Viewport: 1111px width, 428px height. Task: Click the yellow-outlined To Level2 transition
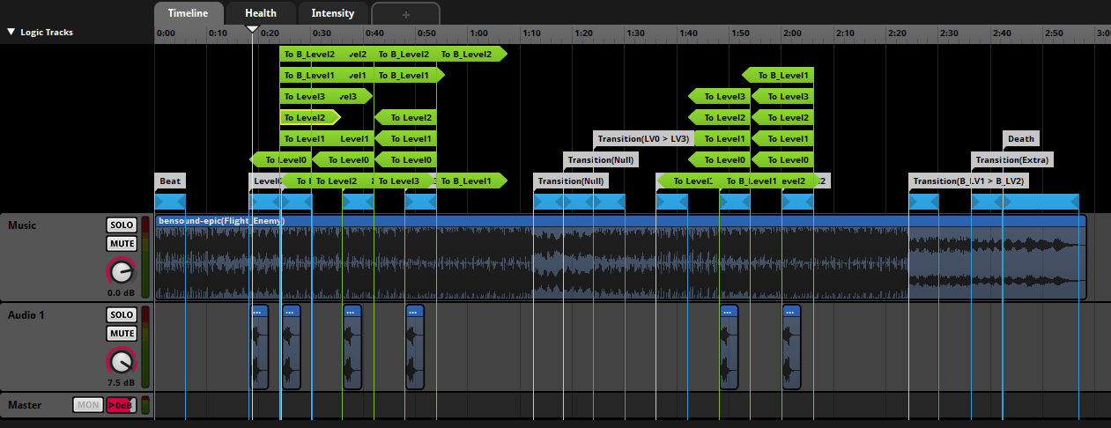click(x=305, y=117)
